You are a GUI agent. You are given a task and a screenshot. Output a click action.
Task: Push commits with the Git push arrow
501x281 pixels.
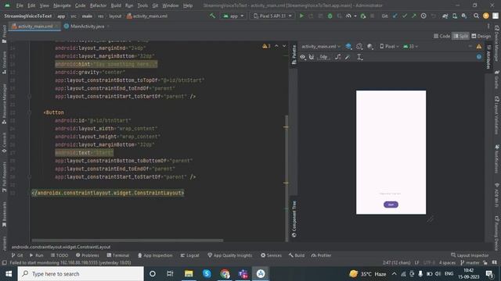point(414,16)
